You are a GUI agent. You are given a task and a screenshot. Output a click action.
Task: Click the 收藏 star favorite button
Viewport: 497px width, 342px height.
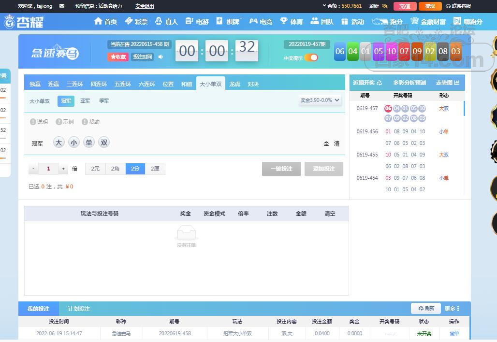click(118, 57)
